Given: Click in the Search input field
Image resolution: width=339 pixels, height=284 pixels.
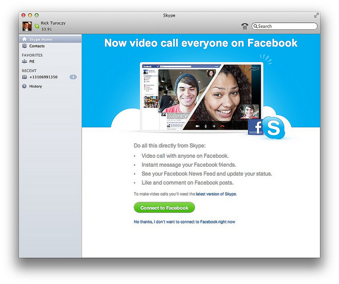Looking at the screenshot, I should pos(286,26).
